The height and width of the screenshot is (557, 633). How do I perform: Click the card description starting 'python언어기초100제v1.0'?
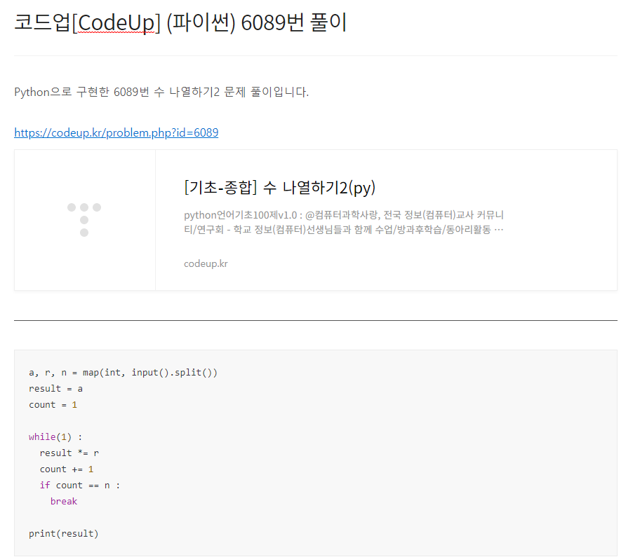tap(344, 222)
